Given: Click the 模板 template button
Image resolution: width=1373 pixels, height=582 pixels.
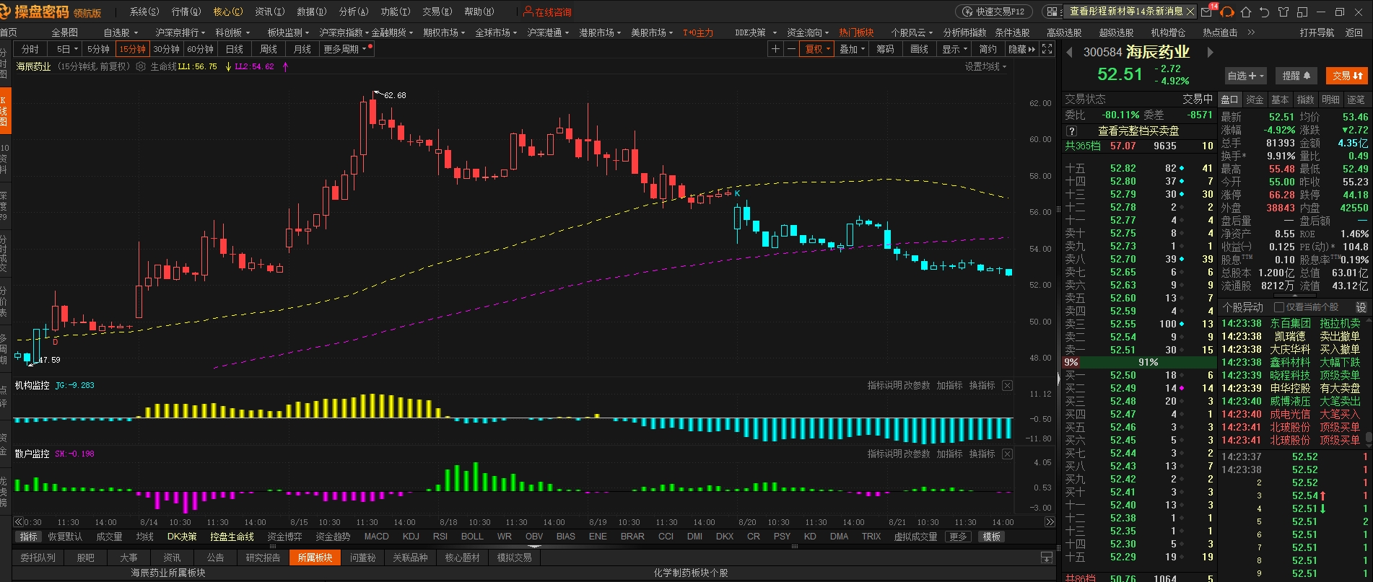Looking at the screenshot, I should tap(992, 537).
